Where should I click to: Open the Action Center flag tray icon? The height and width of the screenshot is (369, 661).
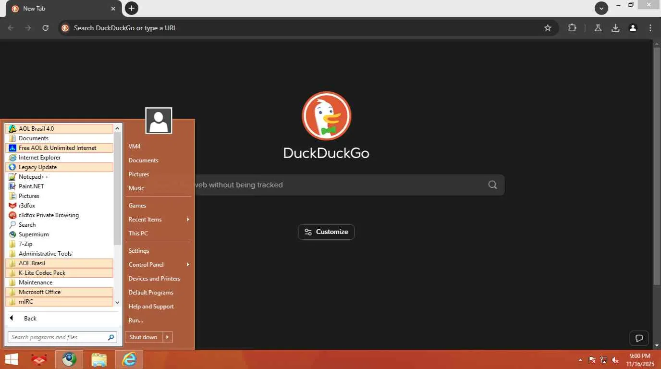point(592,360)
